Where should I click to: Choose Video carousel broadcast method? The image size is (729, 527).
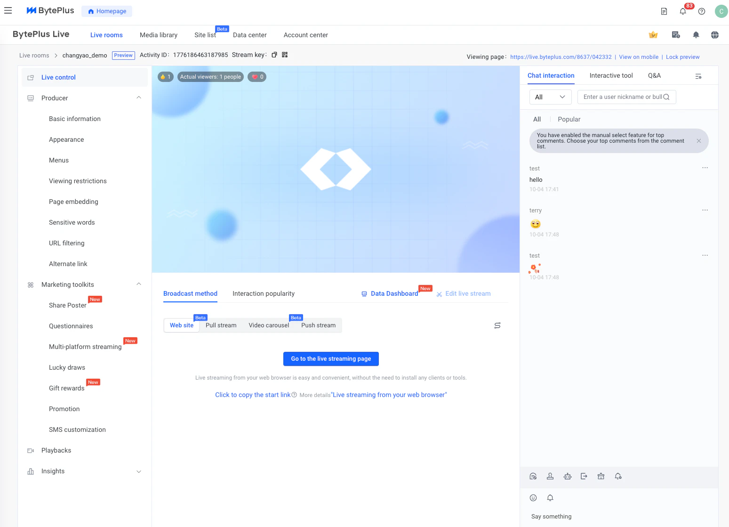[x=269, y=325]
